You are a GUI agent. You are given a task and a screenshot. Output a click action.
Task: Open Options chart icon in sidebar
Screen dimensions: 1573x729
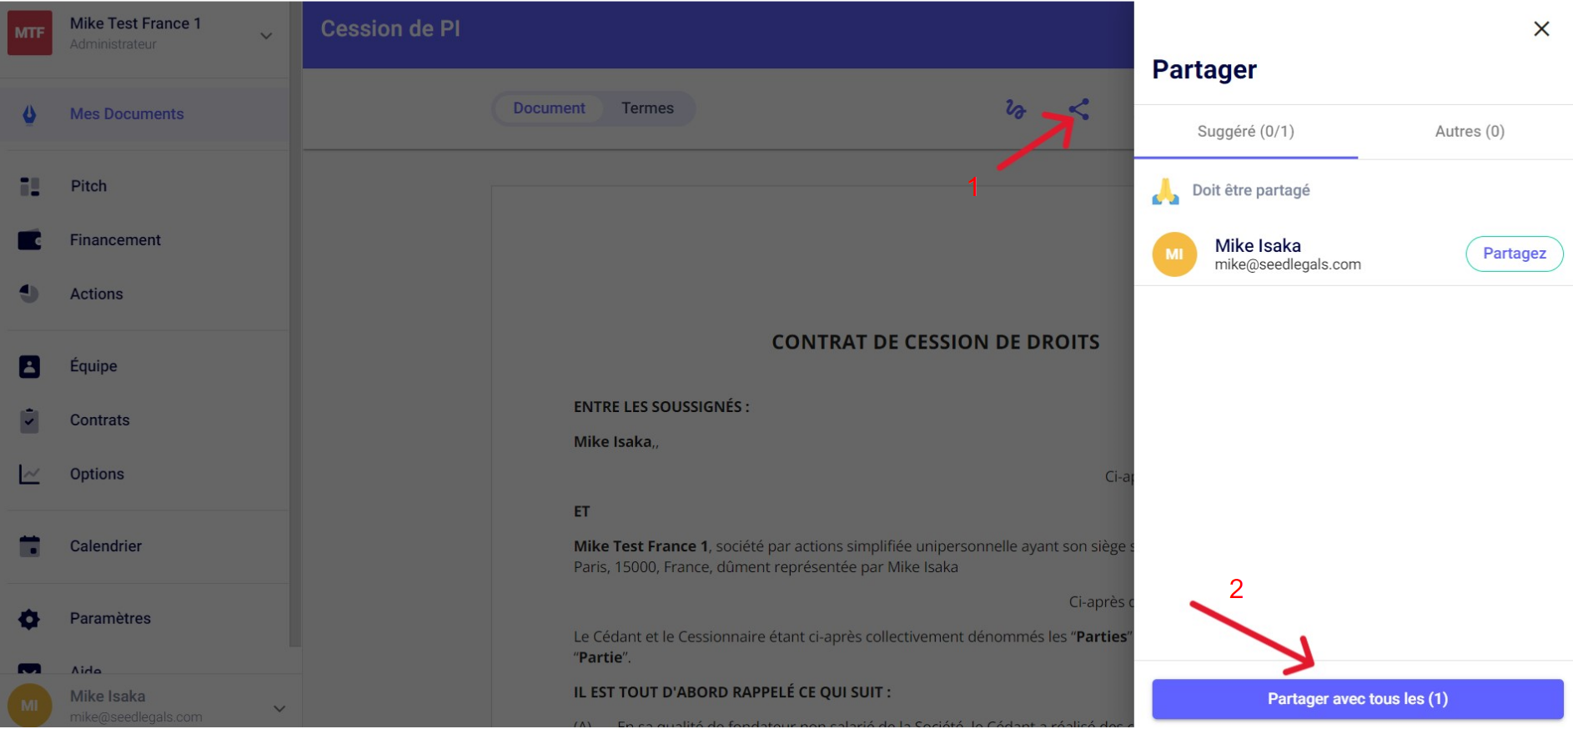(x=30, y=474)
